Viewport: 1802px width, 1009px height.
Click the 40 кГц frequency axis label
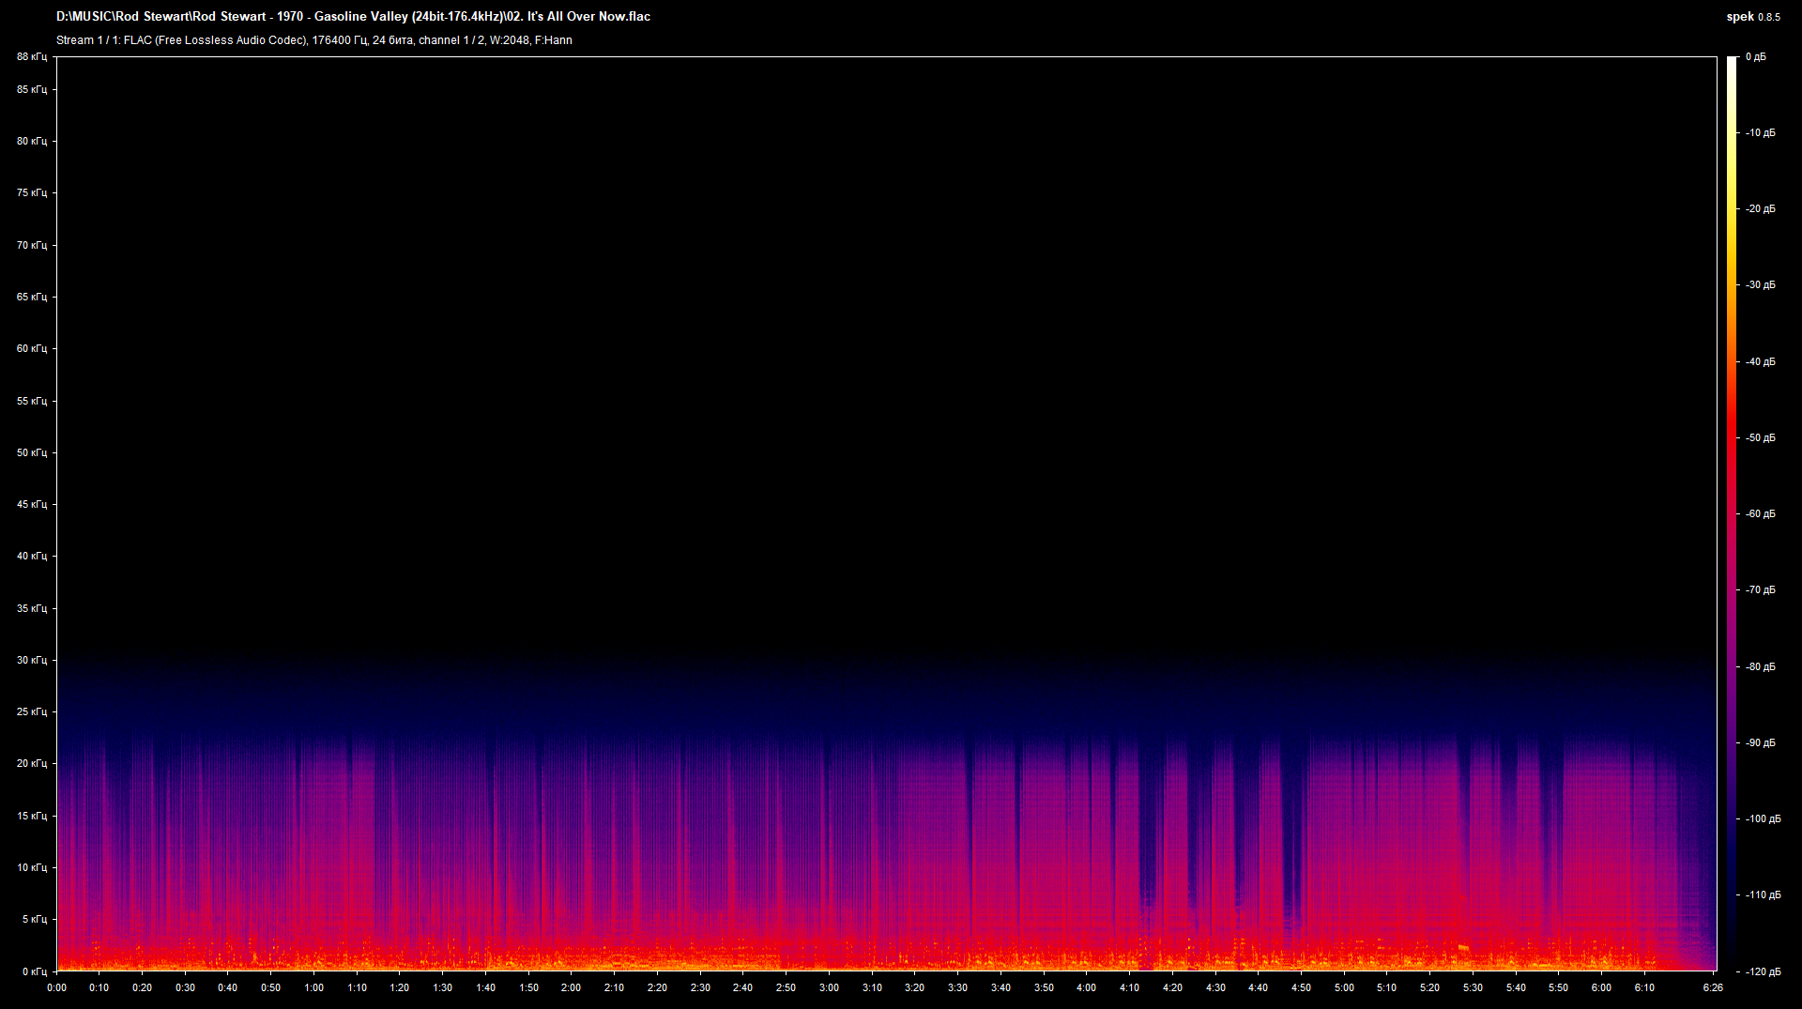[x=32, y=556]
